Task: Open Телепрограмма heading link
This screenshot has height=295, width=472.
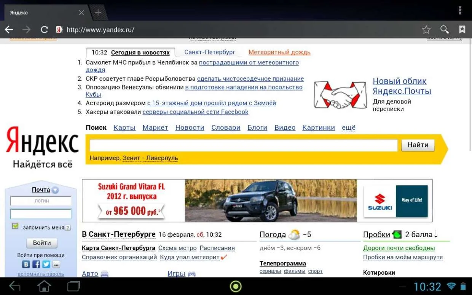Action: 283,263
